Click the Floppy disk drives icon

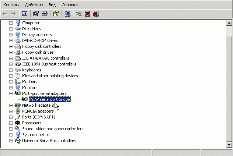tap(18, 52)
